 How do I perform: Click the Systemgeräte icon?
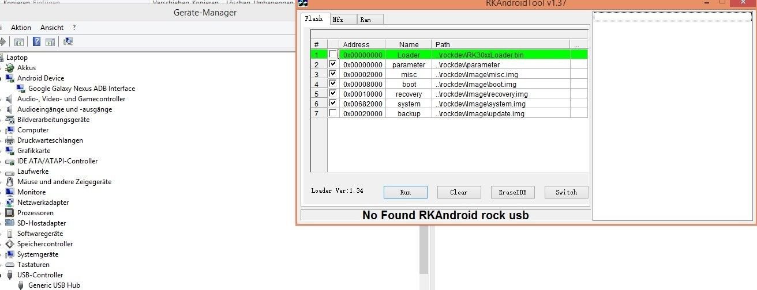[10, 254]
